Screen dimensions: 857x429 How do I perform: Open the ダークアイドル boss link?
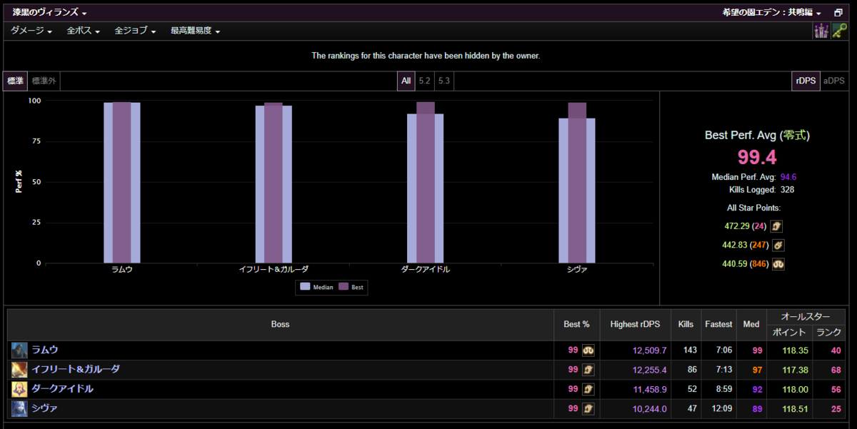pyautogui.click(x=62, y=389)
